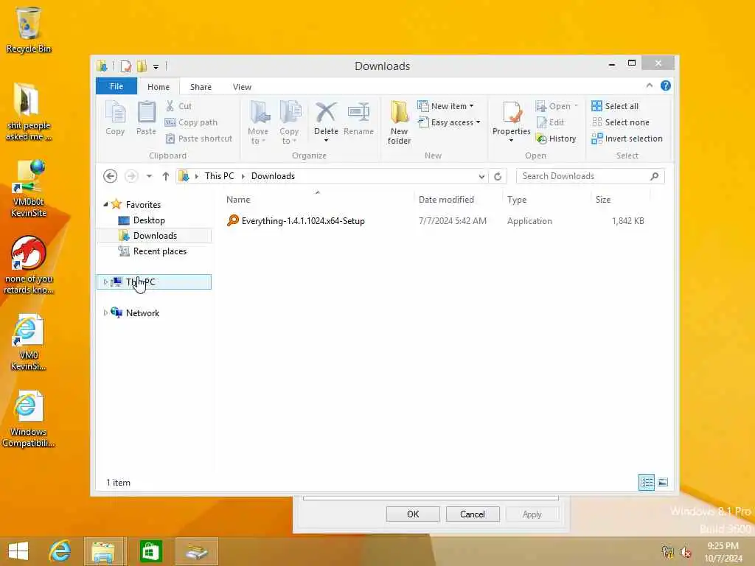Image resolution: width=755 pixels, height=566 pixels.
Task: Open the Copy to folder menu
Action: tap(289, 122)
